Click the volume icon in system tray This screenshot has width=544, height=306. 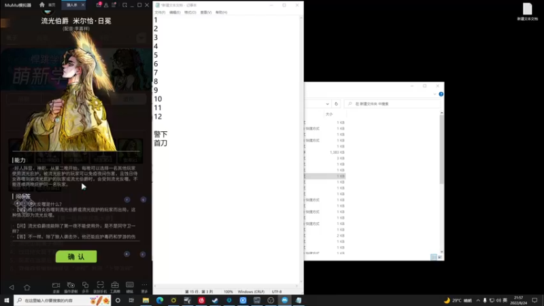[498, 300]
